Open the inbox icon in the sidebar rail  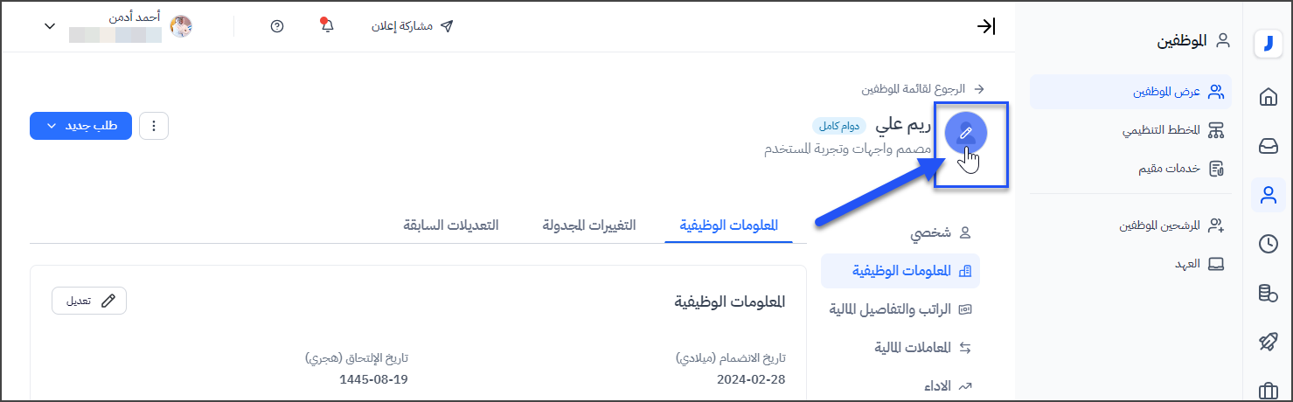point(1268,146)
